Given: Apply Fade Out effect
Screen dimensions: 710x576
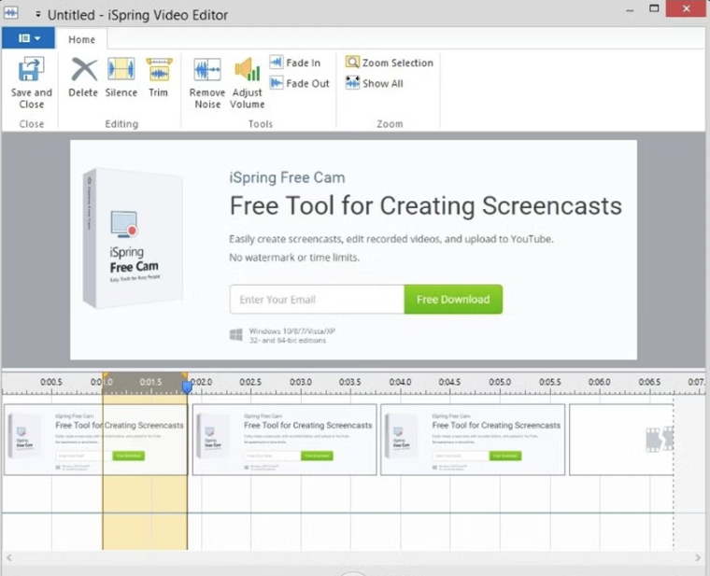Looking at the screenshot, I should click(299, 83).
